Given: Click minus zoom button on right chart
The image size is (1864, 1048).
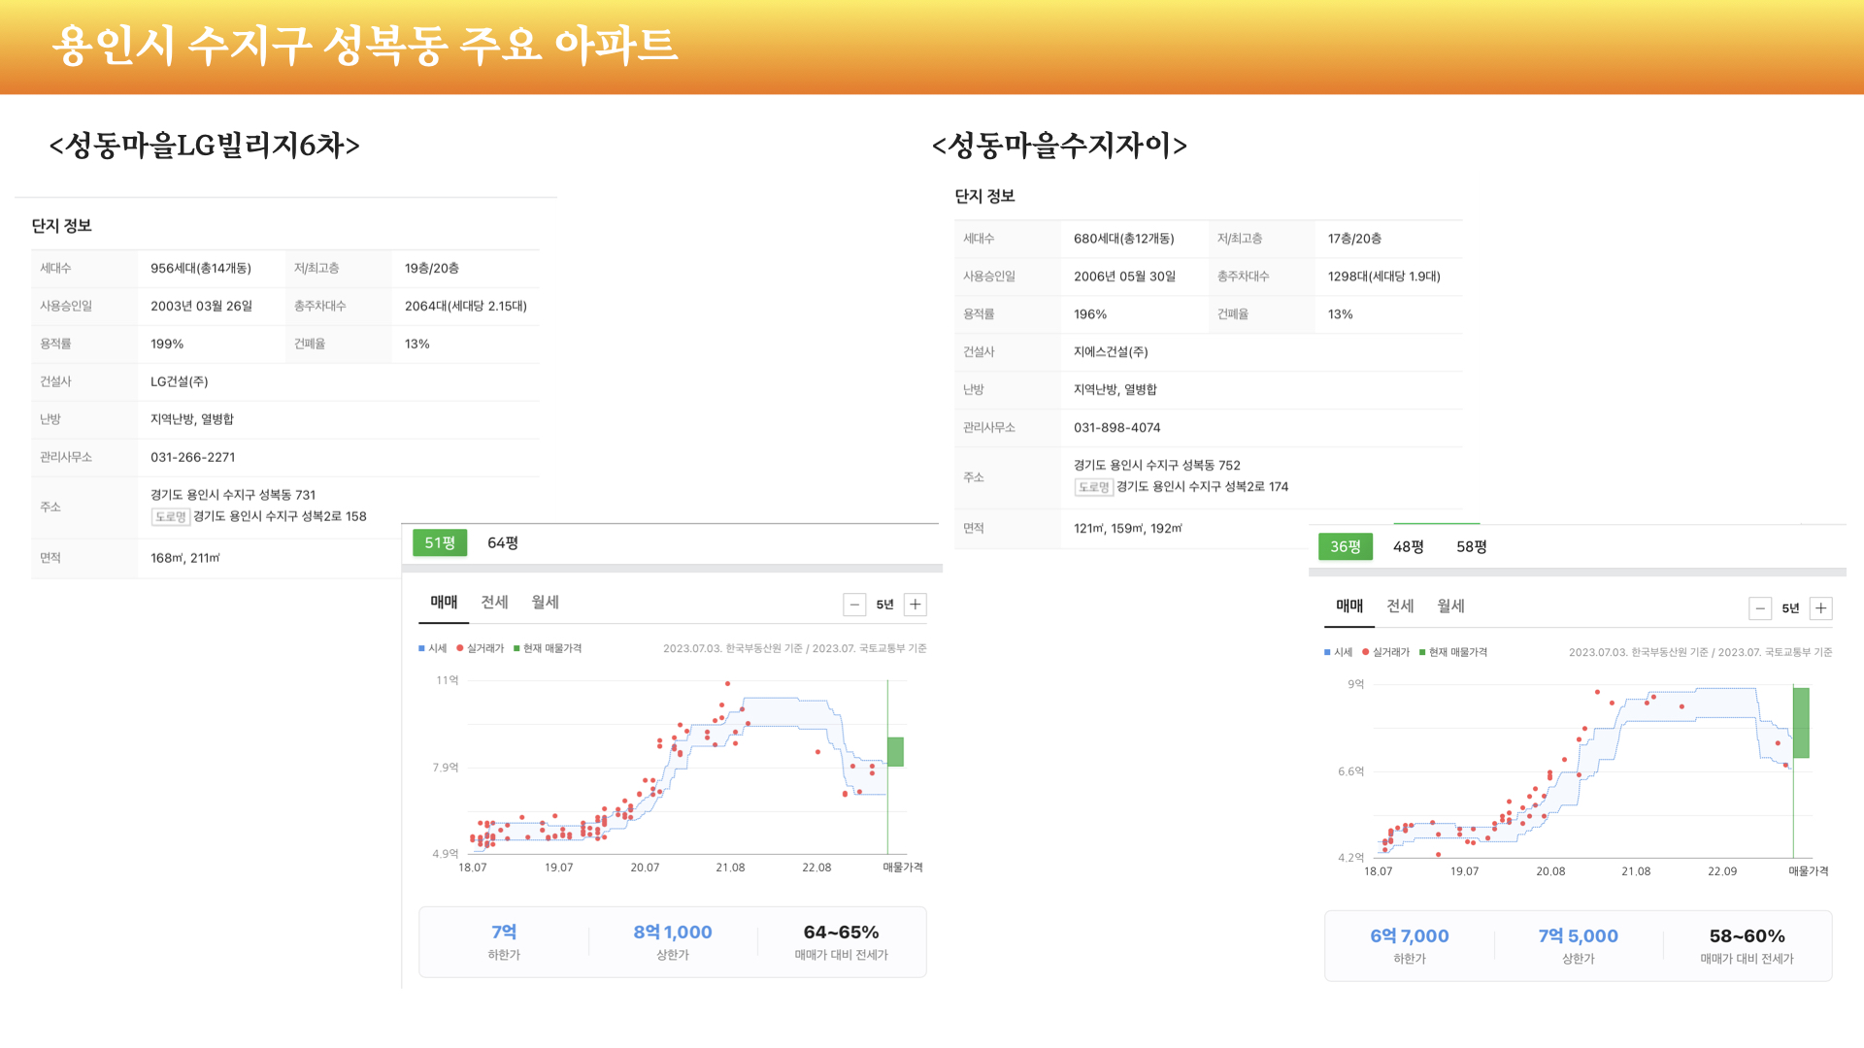Looking at the screenshot, I should [x=1760, y=608].
